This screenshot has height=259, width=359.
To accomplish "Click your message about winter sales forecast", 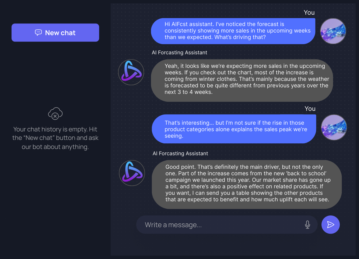I will click(x=233, y=31).
